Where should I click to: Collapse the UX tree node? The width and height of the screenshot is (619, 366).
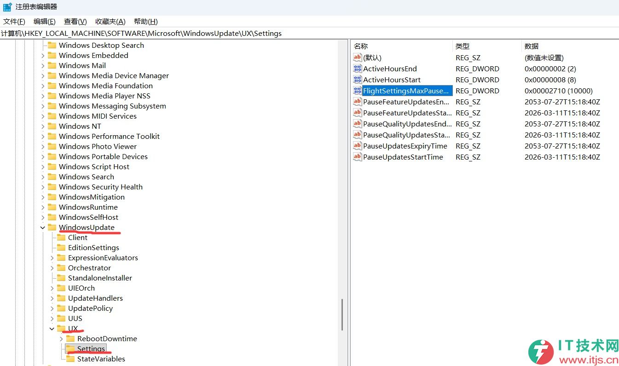tap(52, 328)
